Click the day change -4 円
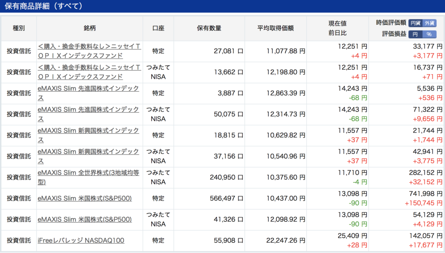This screenshot has width=445, height=253. pos(360,182)
